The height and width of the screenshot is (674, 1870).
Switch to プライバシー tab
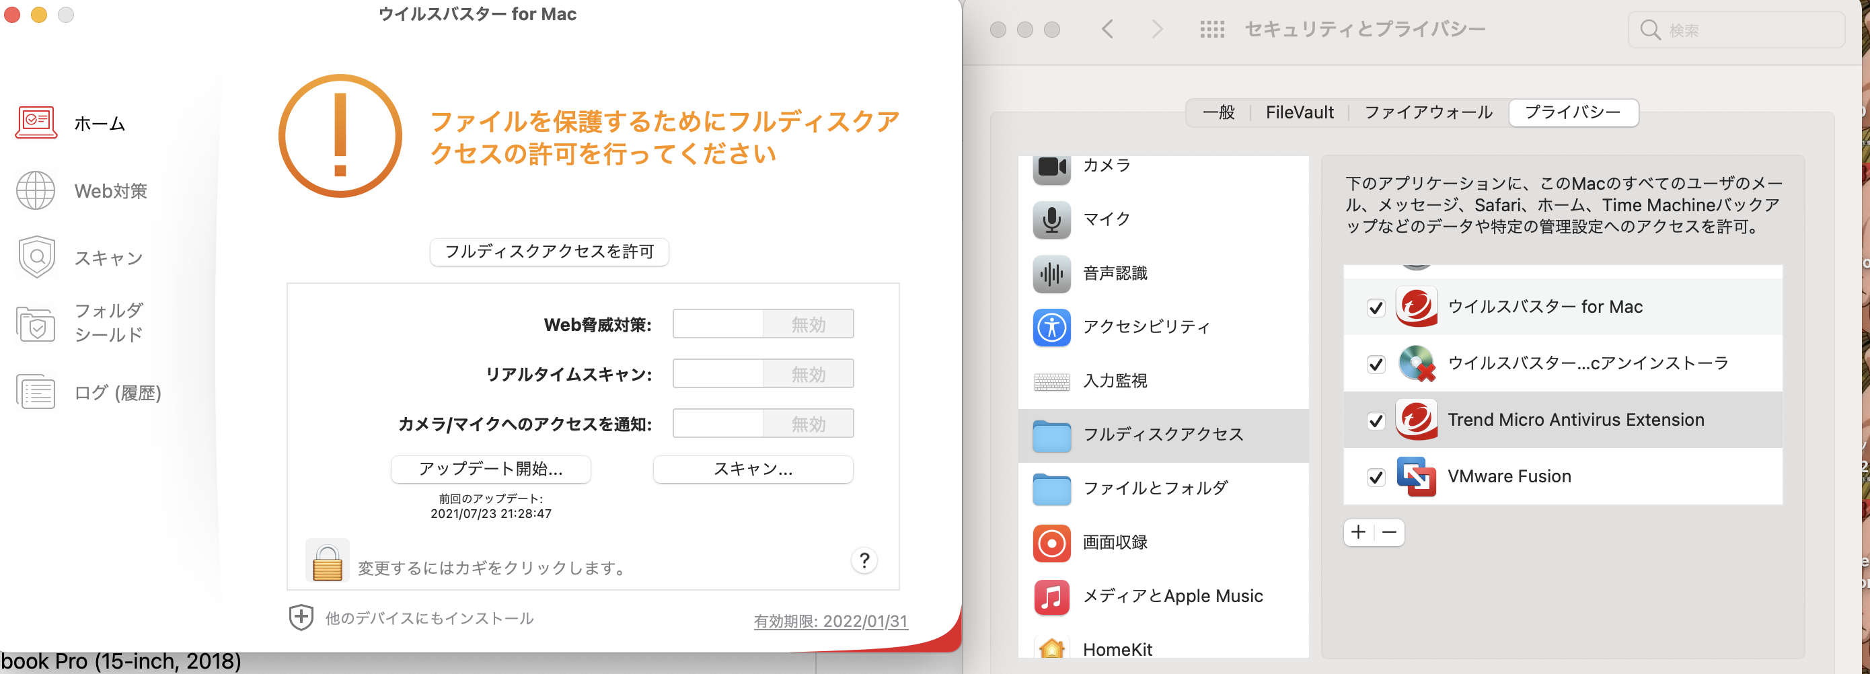tap(1573, 112)
